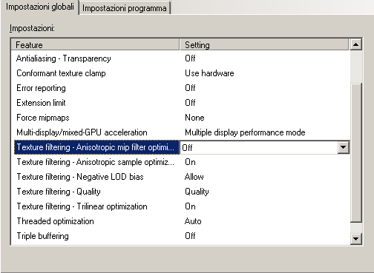This screenshot has height=273, width=374.
Task: Click the Use hardware setting value
Action: [x=209, y=73]
